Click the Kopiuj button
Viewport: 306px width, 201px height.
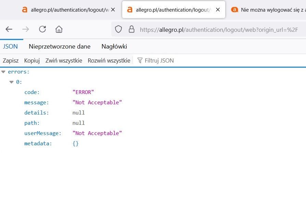click(32, 61)
